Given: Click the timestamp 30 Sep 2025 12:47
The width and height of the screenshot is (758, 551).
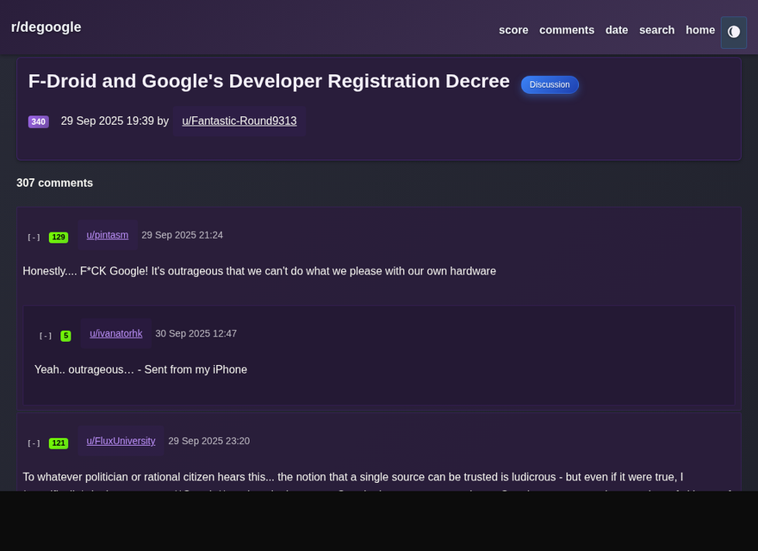Looking at the screenshot, I should pos(196,333).
